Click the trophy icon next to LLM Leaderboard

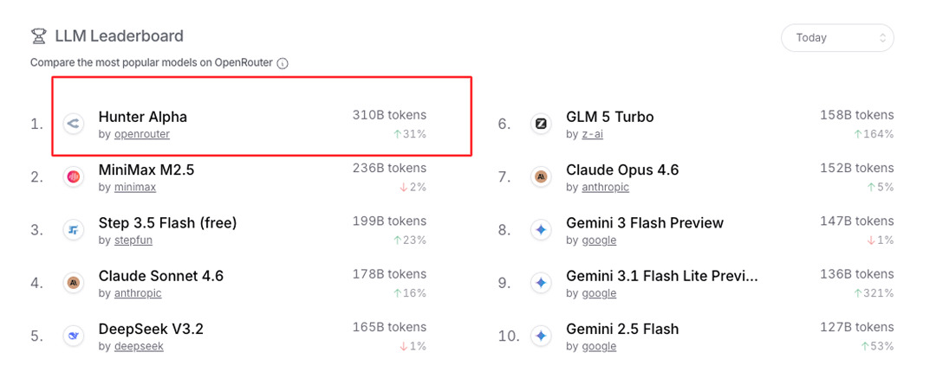click(39, 36)
